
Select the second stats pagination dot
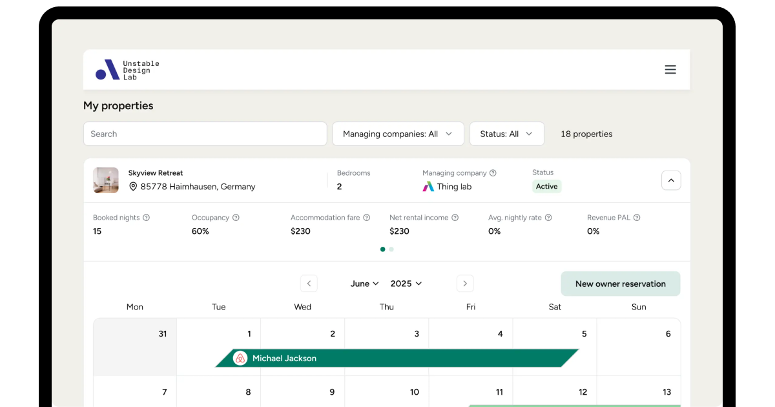[x=391, y=249]
